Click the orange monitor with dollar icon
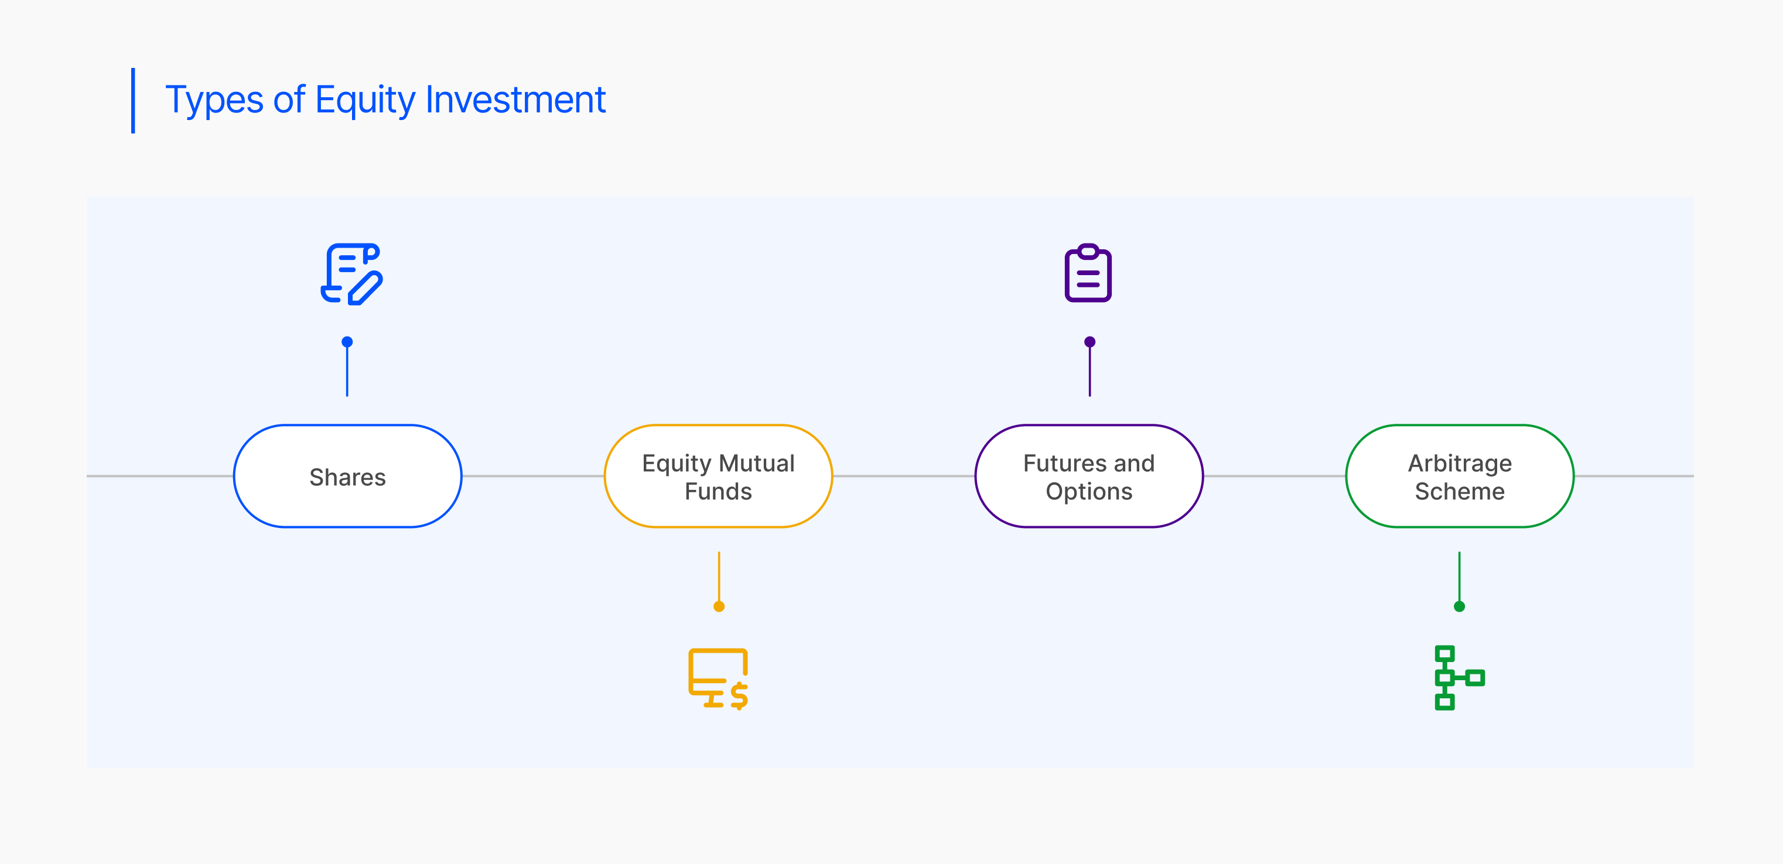This screenshot has width=1783, height=864. pos(719,678)
